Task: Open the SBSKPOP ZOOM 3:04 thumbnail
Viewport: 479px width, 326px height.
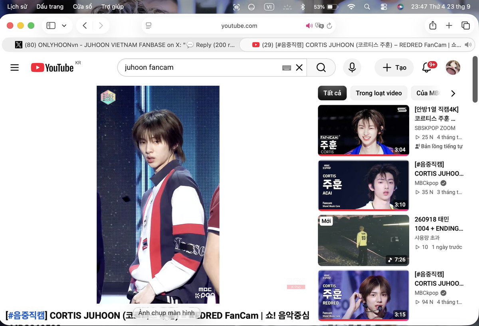Action: pyautogui.click(x=364, y=130)
